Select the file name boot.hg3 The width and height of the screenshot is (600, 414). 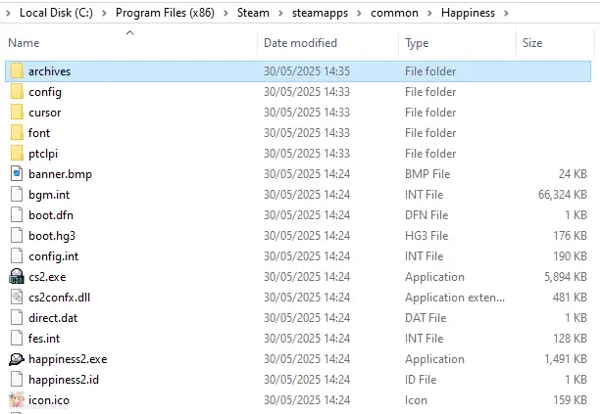pos(52,236)
